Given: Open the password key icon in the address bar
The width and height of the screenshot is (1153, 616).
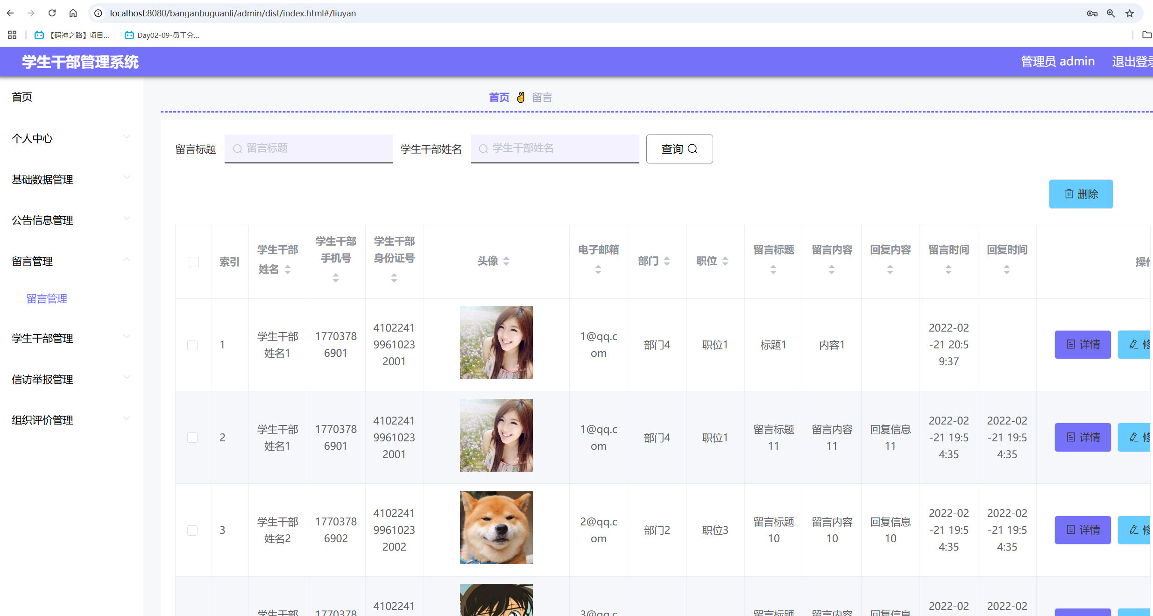Looking at the screenshot, I should (x=1092, y=13).
